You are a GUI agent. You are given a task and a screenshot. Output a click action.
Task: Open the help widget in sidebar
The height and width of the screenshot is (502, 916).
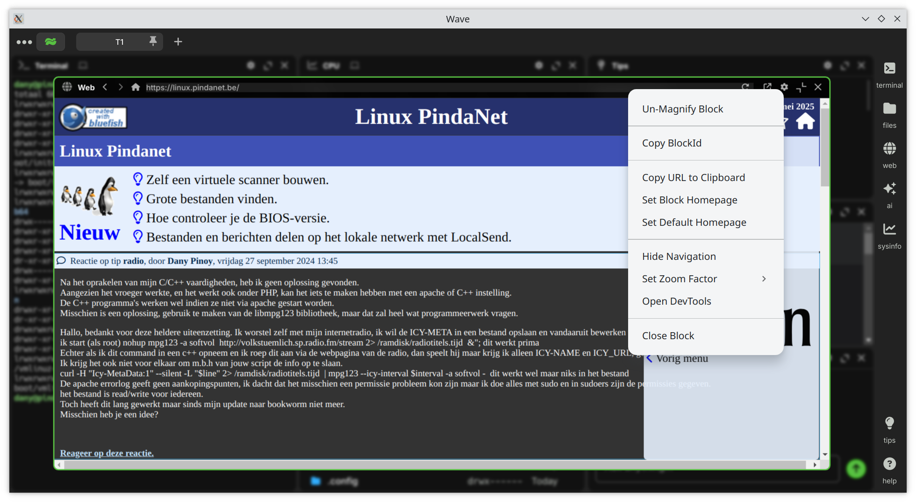click(889, 470)
